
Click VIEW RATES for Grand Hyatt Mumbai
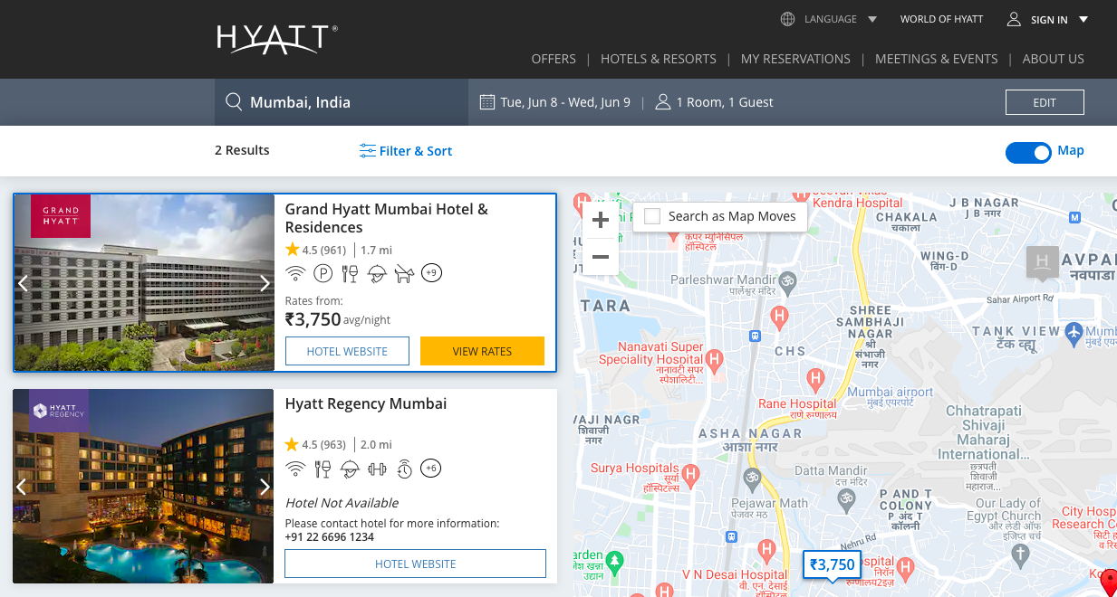[x=482, y=351]
